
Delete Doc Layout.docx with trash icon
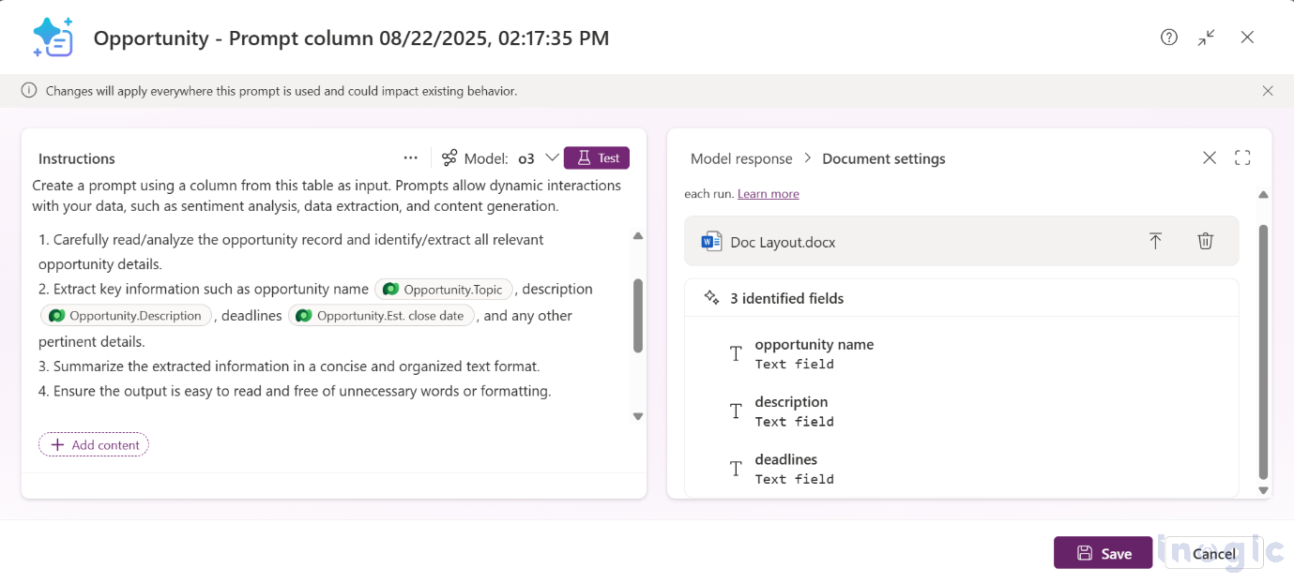[x=1206, y=241]
